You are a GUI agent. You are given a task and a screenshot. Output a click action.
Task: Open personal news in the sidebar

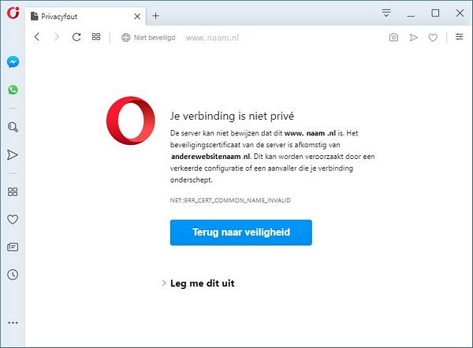[x=13, y=247]
